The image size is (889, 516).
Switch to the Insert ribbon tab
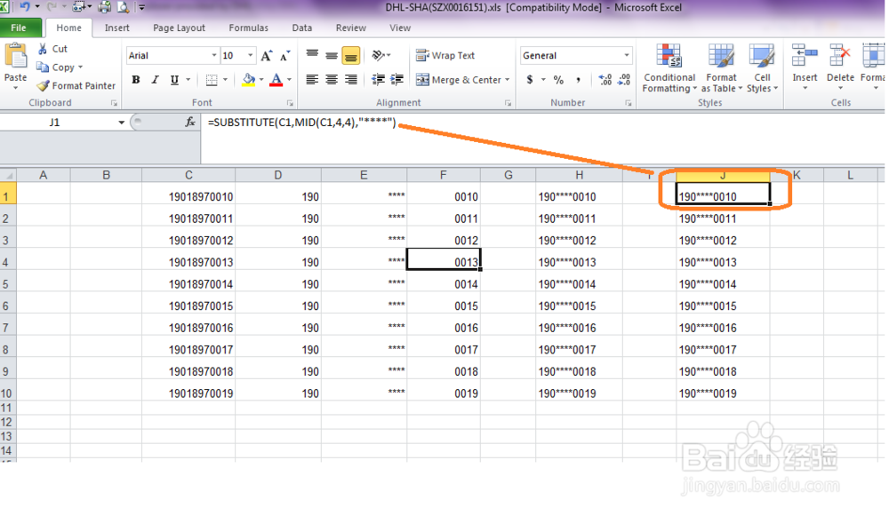click(116, 28)
